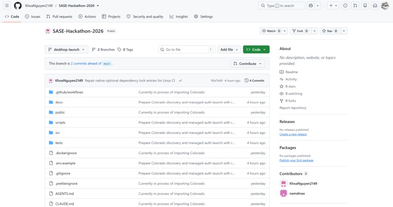Click the green check status icon on latest commit
The height and width of the screenshot is (207, 393).
click(x=180, y=80)
